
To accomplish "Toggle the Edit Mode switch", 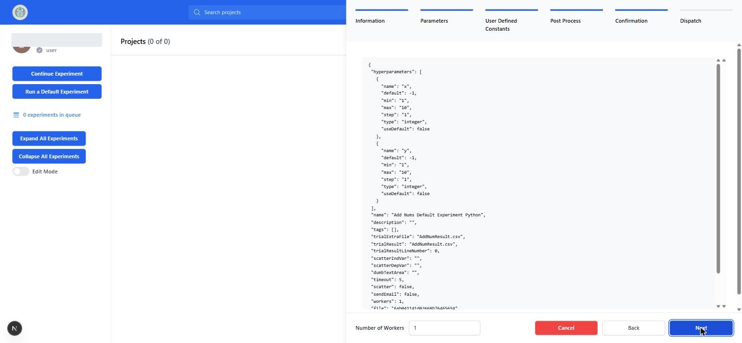I will pyautogui.click(x=21, y=171).
